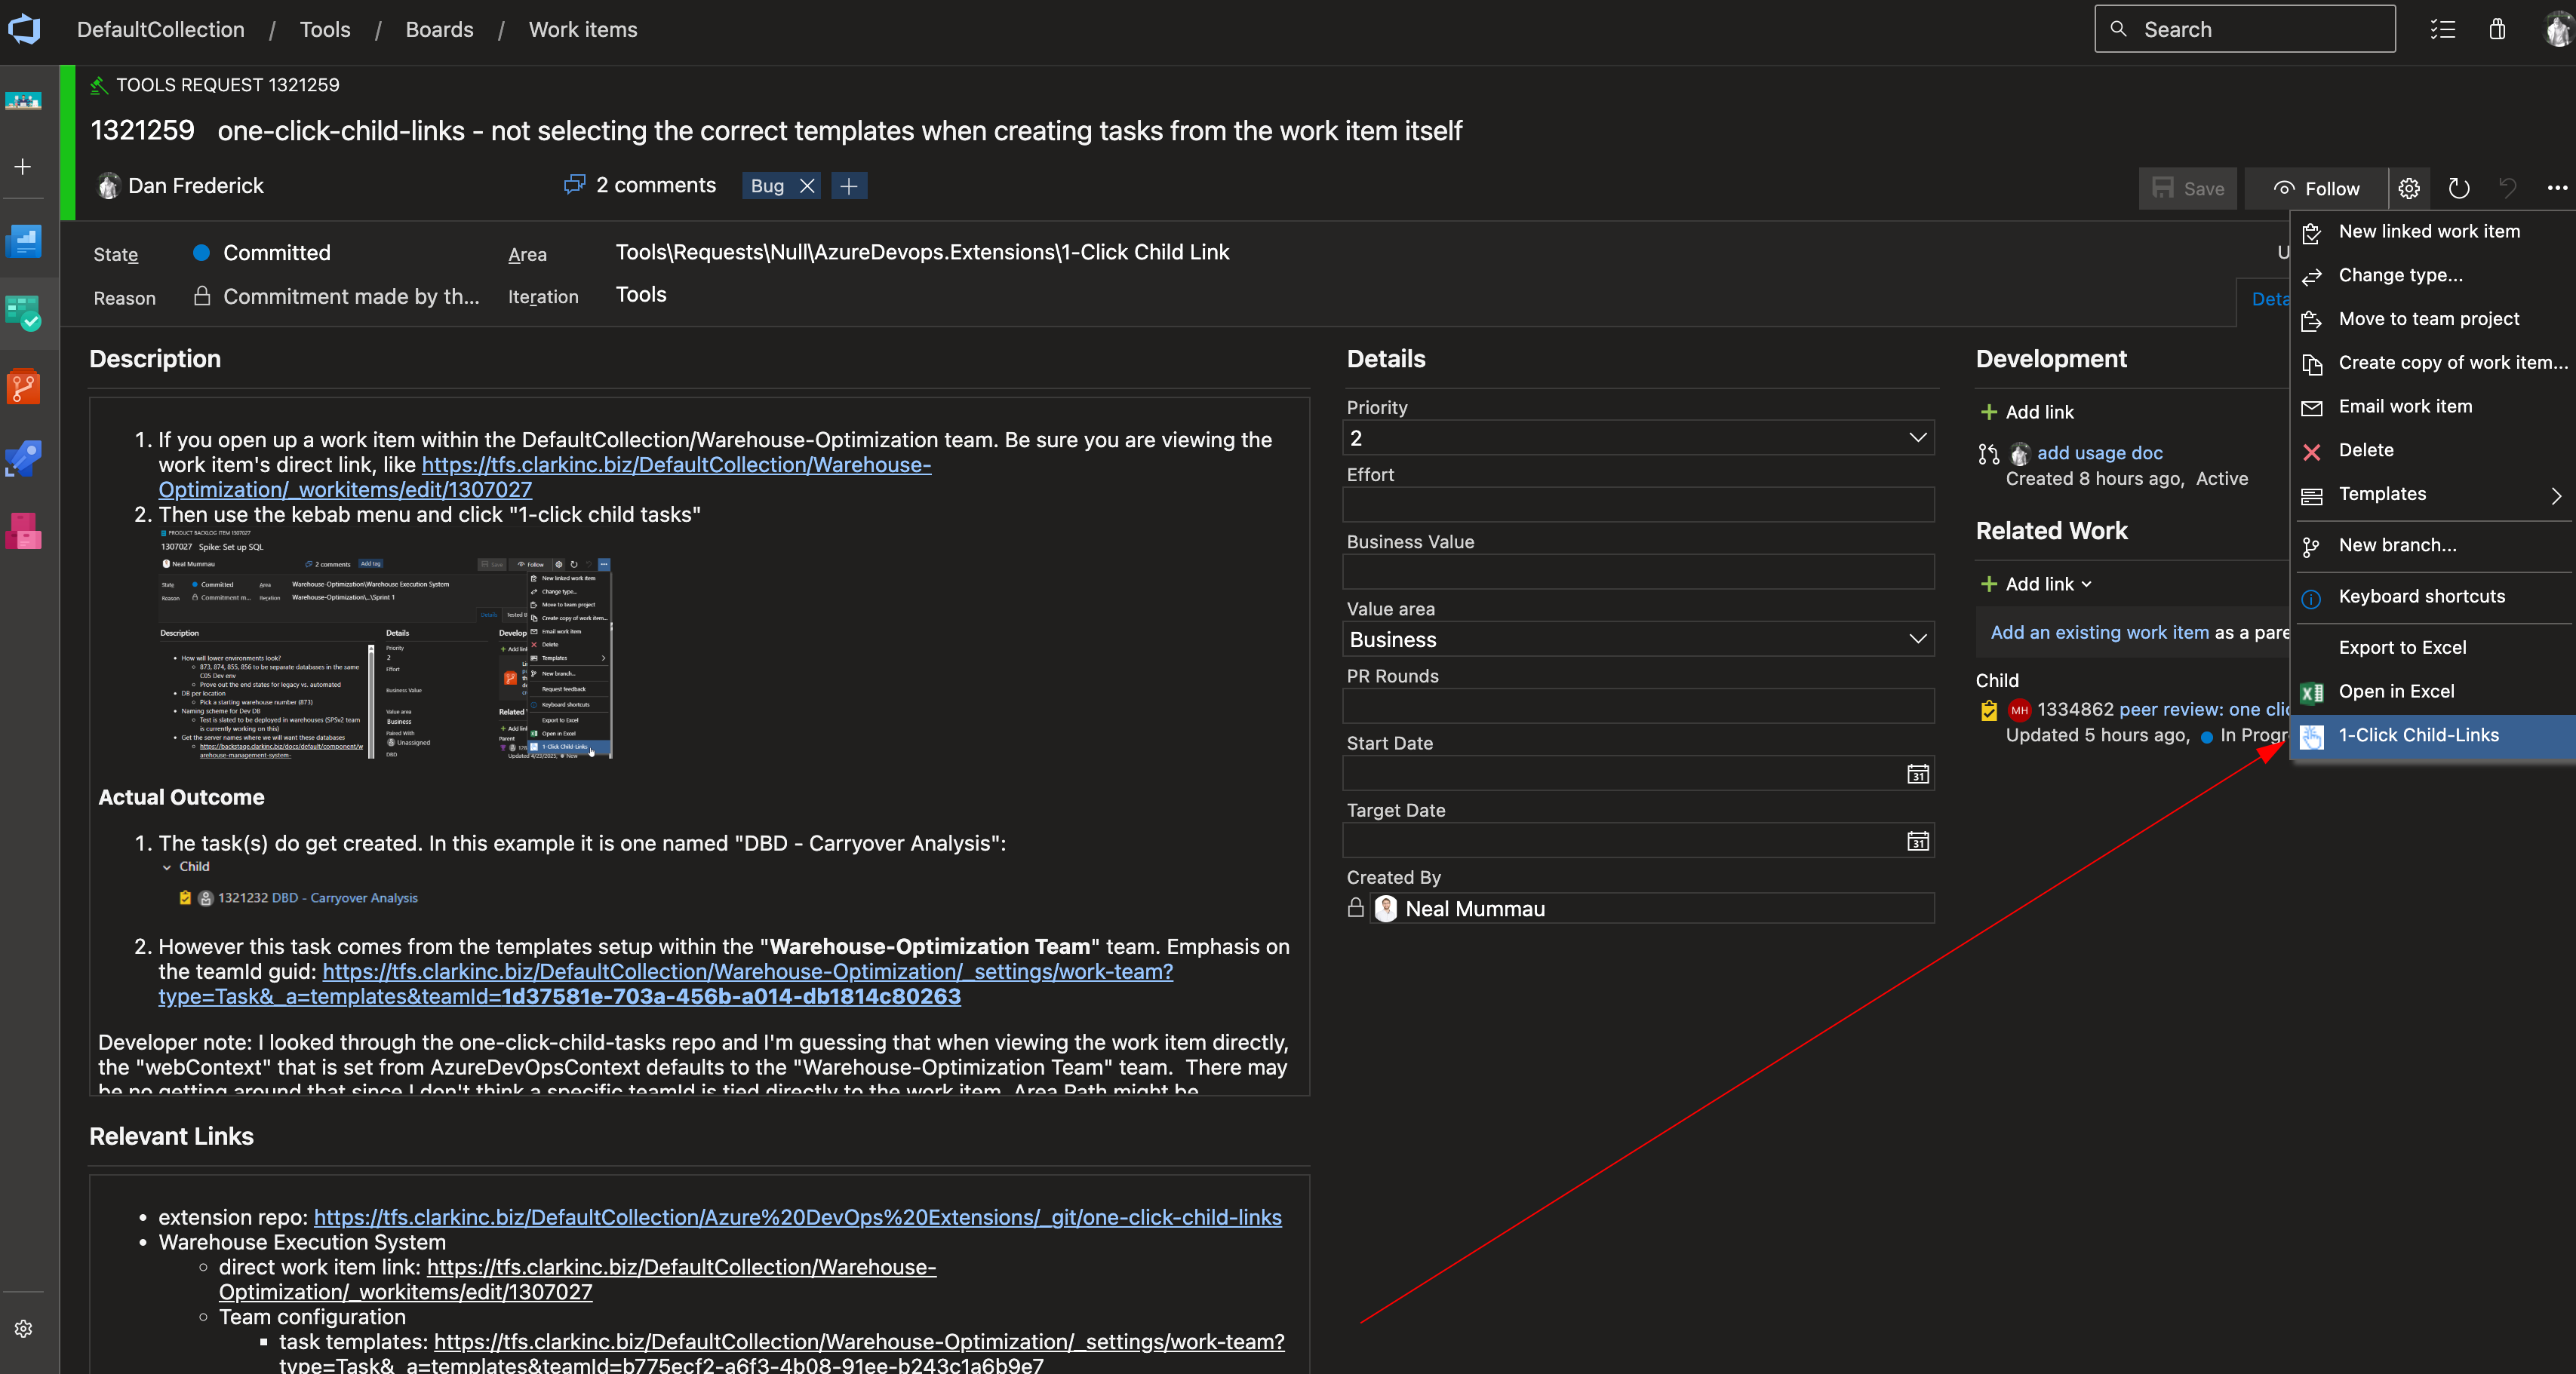
Task: Click the plus icon to add tag
Action: [848, 186]
